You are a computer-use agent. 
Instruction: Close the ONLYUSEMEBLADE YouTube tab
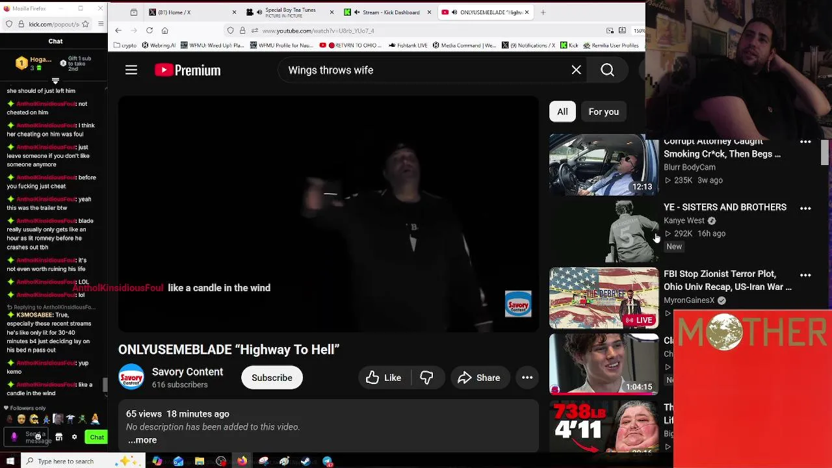pos(526,12)
